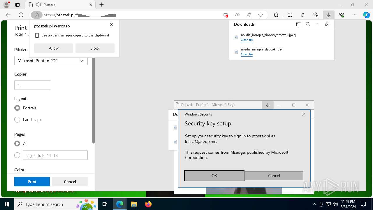
Task: Toggle split screen icon
Action: click(x=290, y=15)
